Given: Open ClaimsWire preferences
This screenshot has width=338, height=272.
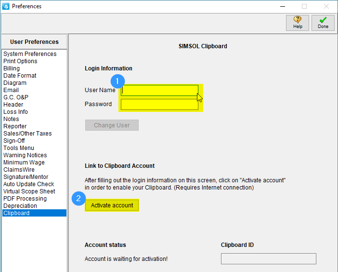Looking at the screenshot, I should click(34, 169).
